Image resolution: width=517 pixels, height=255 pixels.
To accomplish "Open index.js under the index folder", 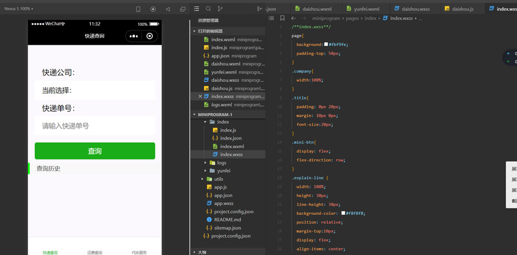I will tap(228, 130).
